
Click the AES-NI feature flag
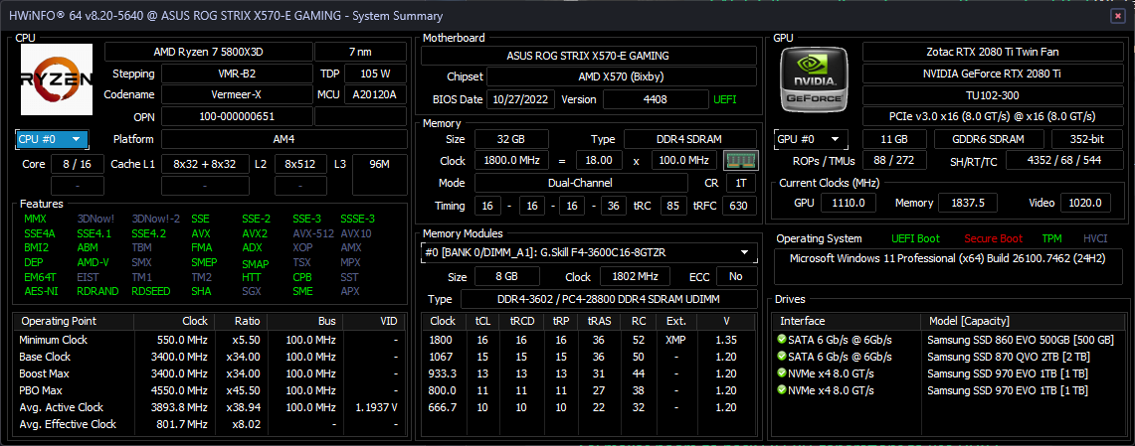tap(41, 291)
